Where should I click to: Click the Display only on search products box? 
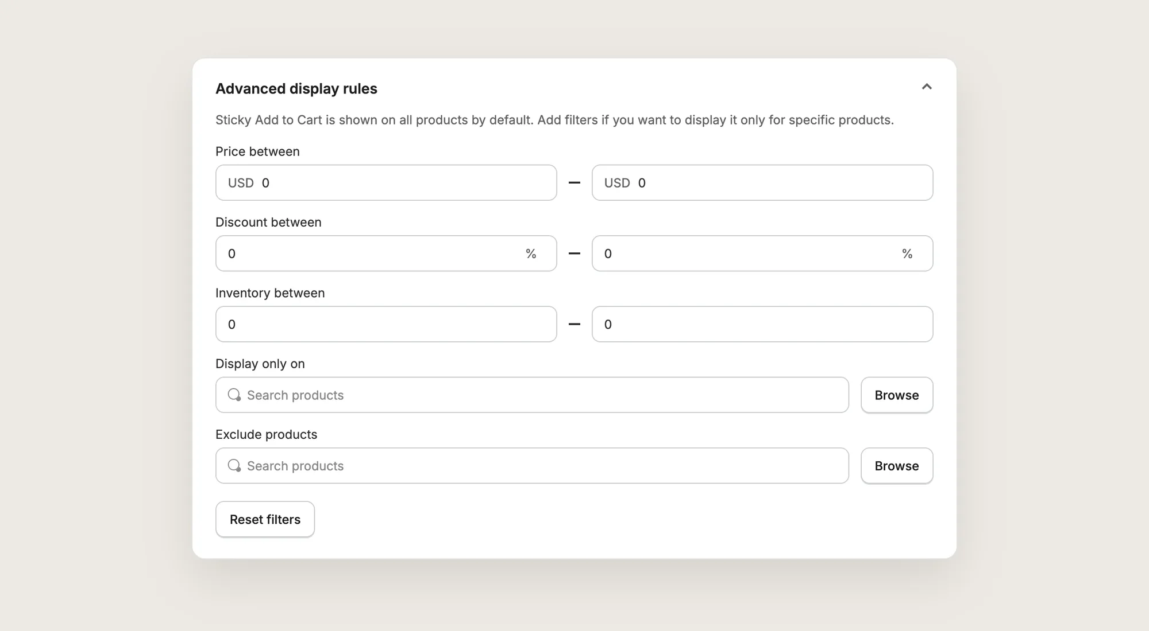point(532,395)
